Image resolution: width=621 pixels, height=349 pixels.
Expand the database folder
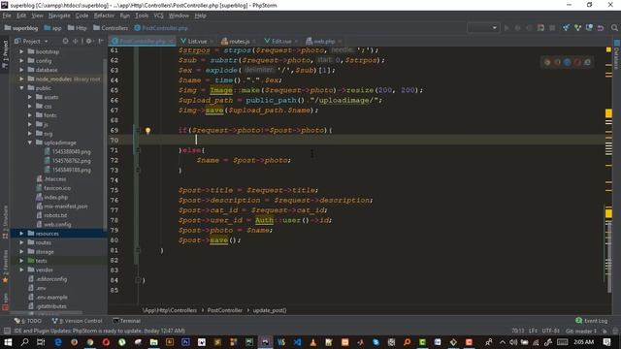(x=21, y=70)
